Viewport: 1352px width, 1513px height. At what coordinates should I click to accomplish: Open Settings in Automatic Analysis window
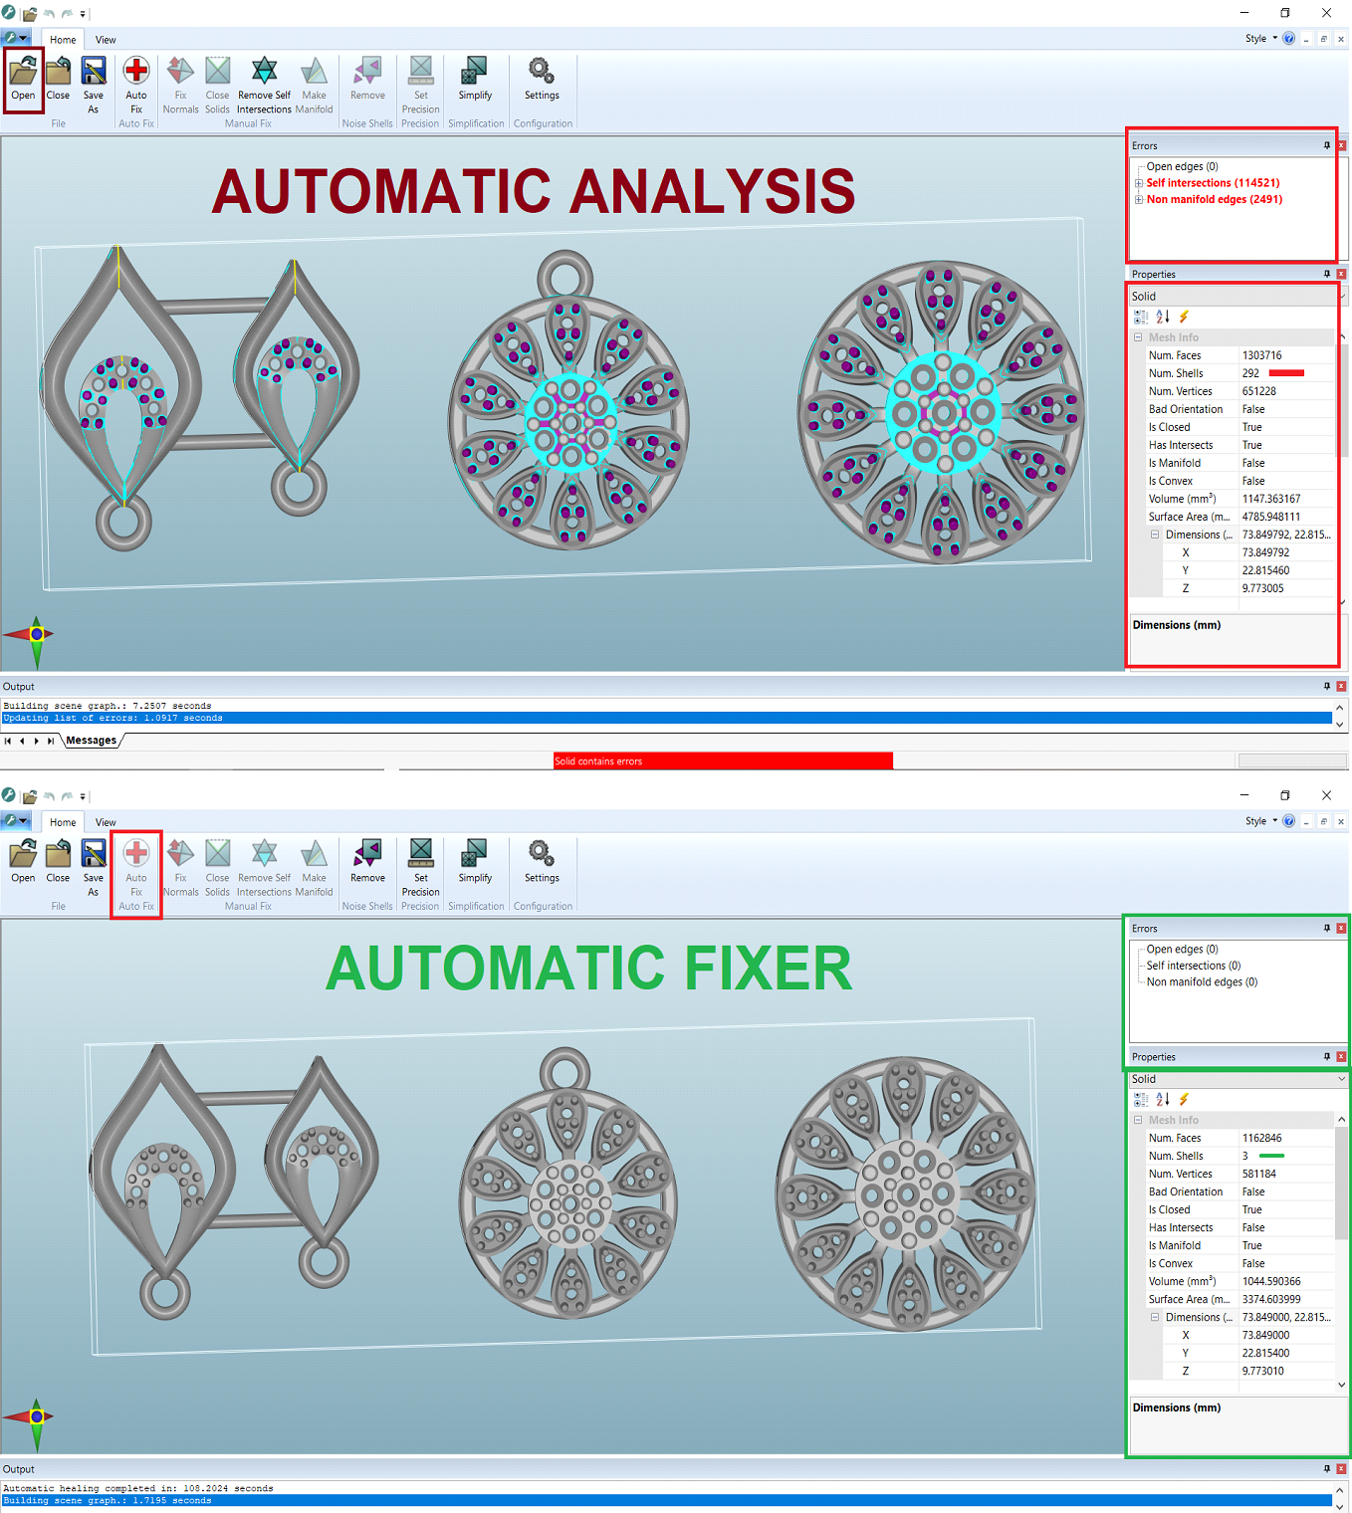pyautogui.click(x=542, y=80)
